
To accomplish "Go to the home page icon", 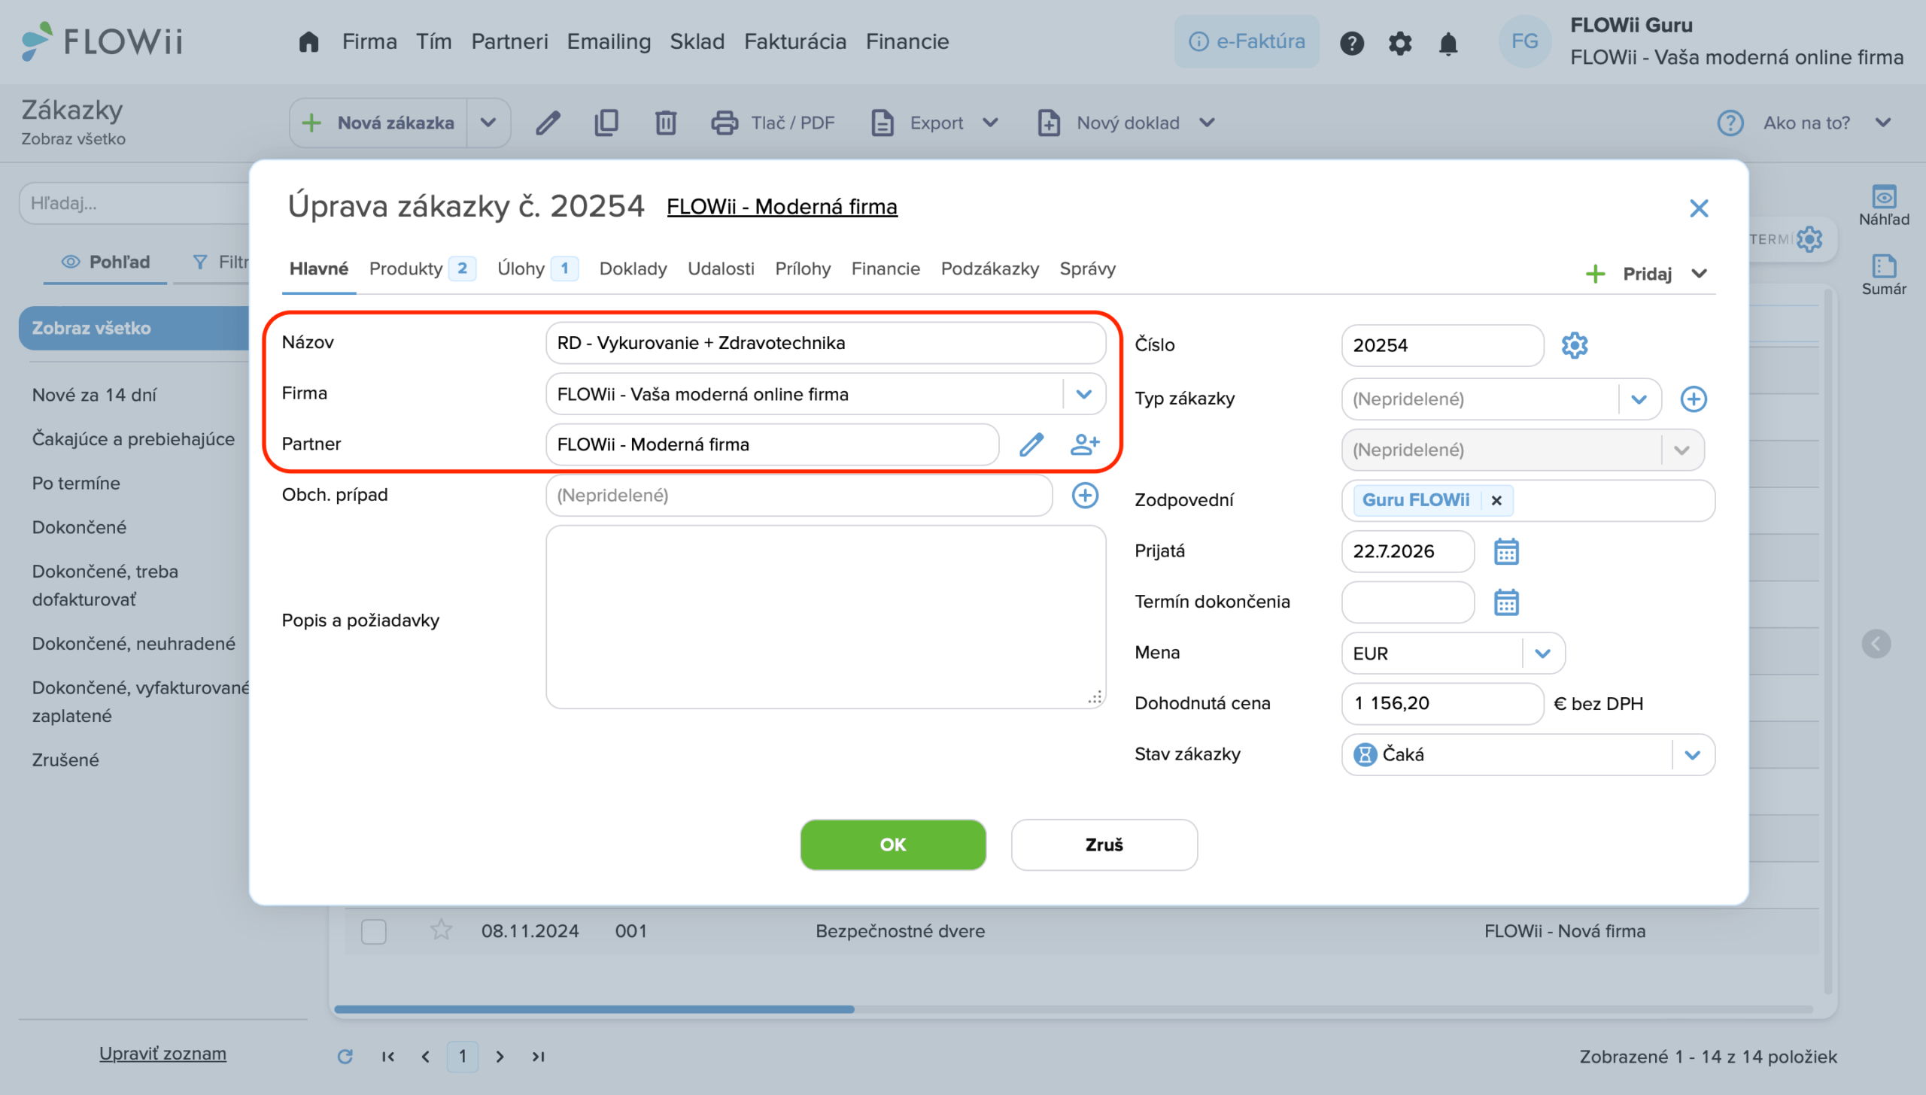I will click(x=308, y=41).
